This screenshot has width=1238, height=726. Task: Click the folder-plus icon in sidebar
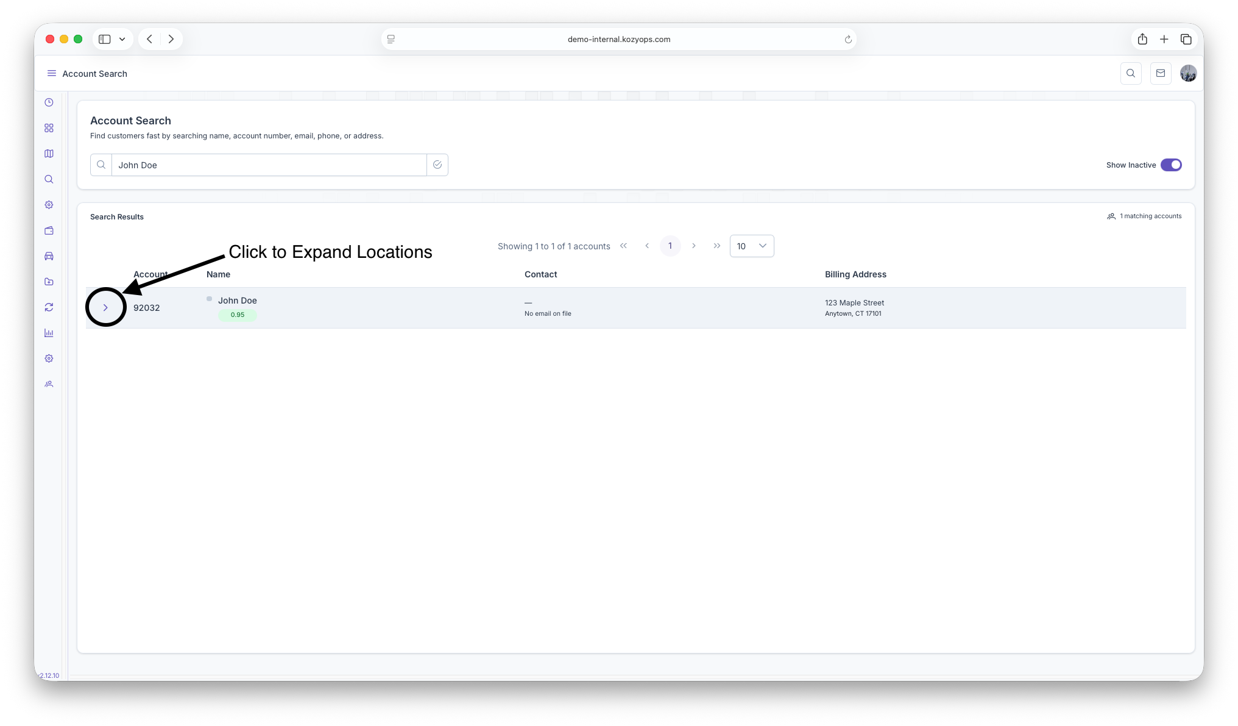click(x=49, y=282)
